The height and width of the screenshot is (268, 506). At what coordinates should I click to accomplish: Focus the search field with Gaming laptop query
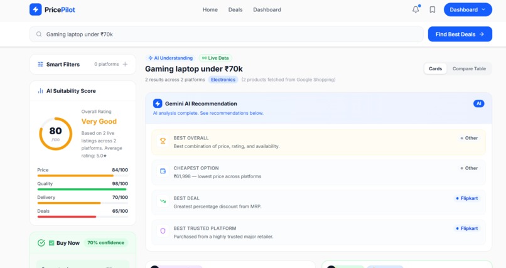[x=227, y=34]
